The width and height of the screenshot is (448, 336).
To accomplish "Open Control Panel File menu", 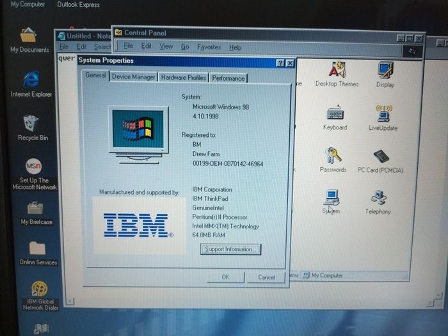I will 128,45.
